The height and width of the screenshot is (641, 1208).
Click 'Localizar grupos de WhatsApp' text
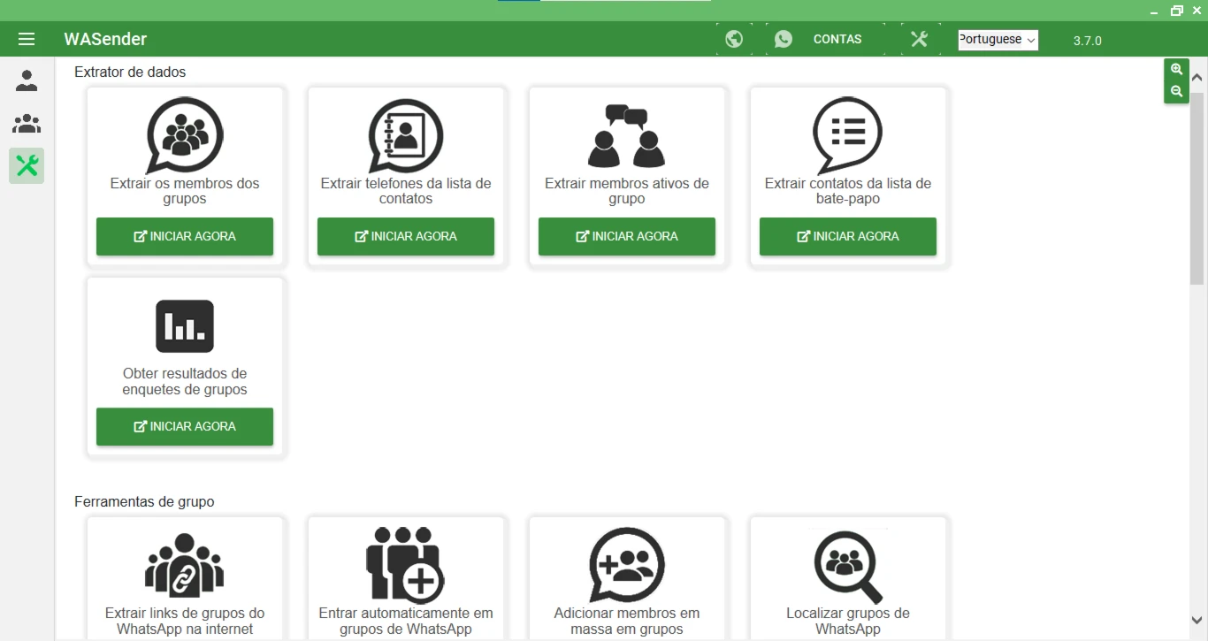tap(848, 621)
